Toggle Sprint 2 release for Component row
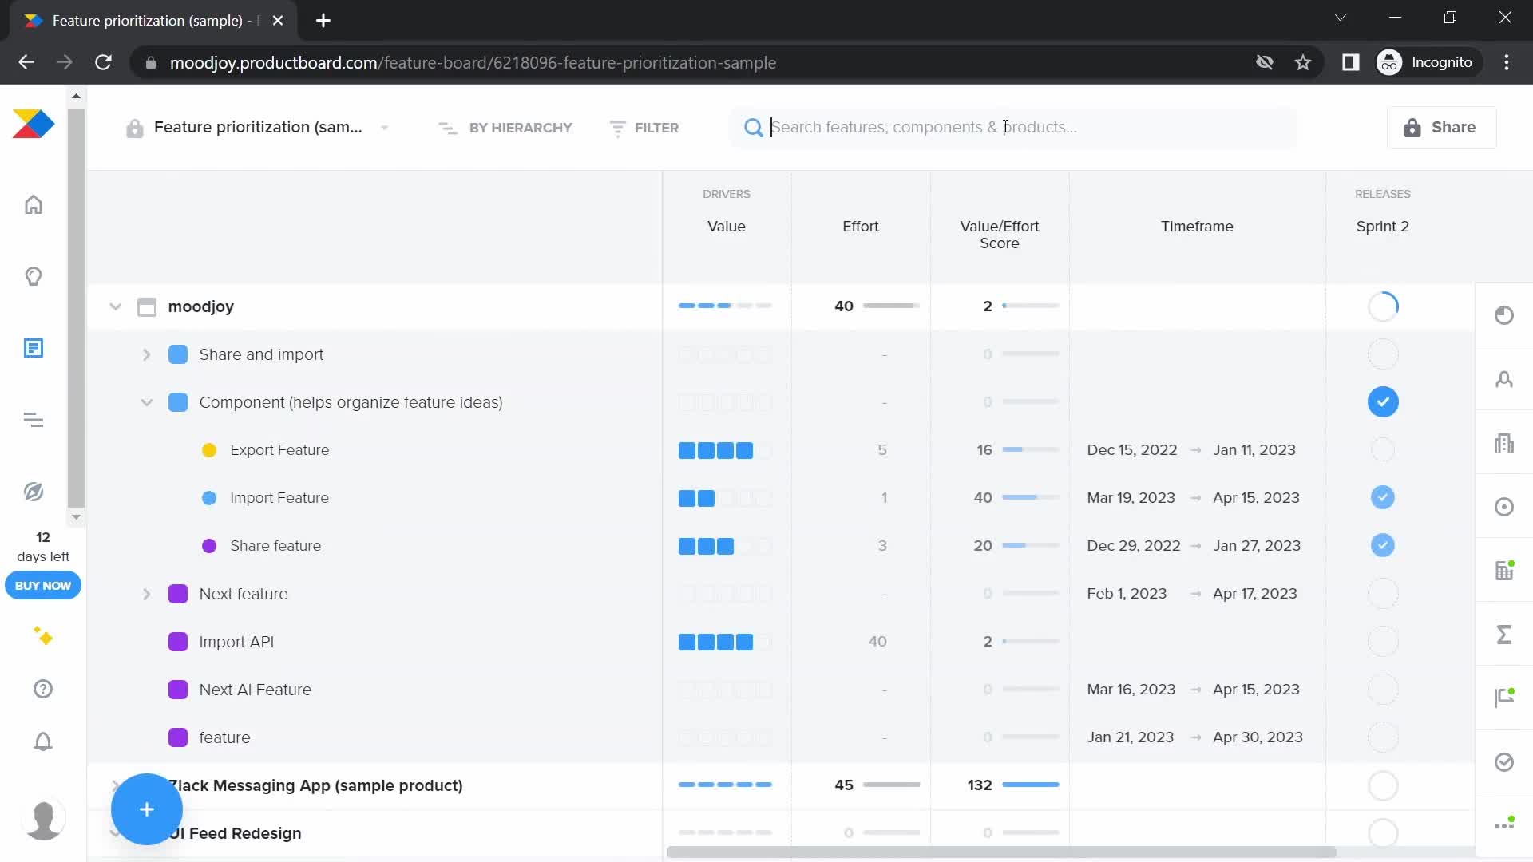1533x862 pixels. click(x=1383, y=401)
